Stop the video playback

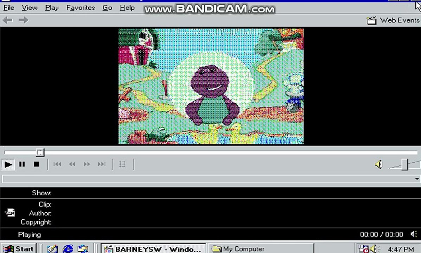[x=37, y=164]
